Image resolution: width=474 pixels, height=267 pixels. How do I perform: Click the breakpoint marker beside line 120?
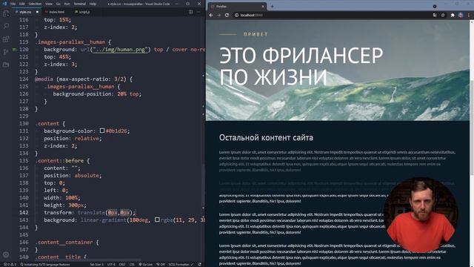point(15,50)
